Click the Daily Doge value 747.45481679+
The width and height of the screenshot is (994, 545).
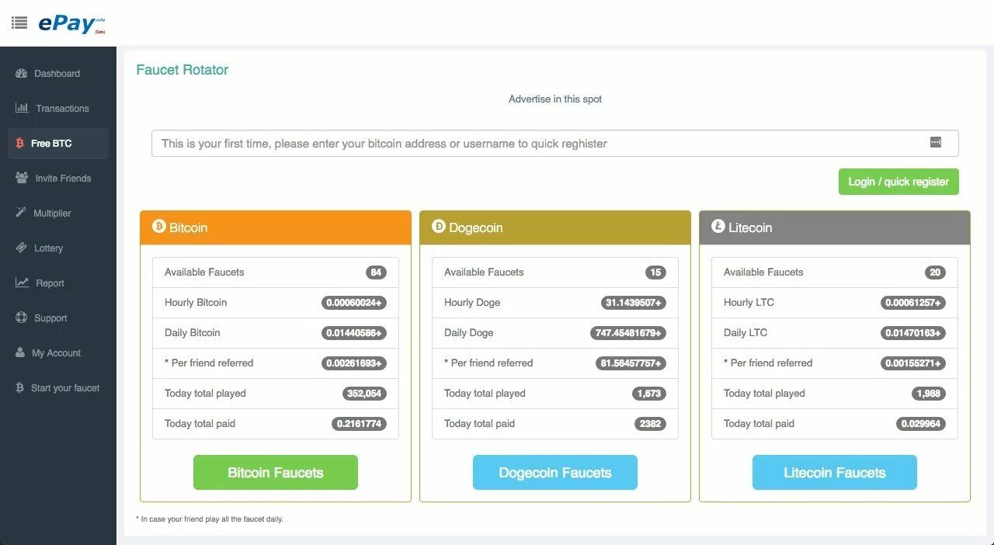coord(628,333)
